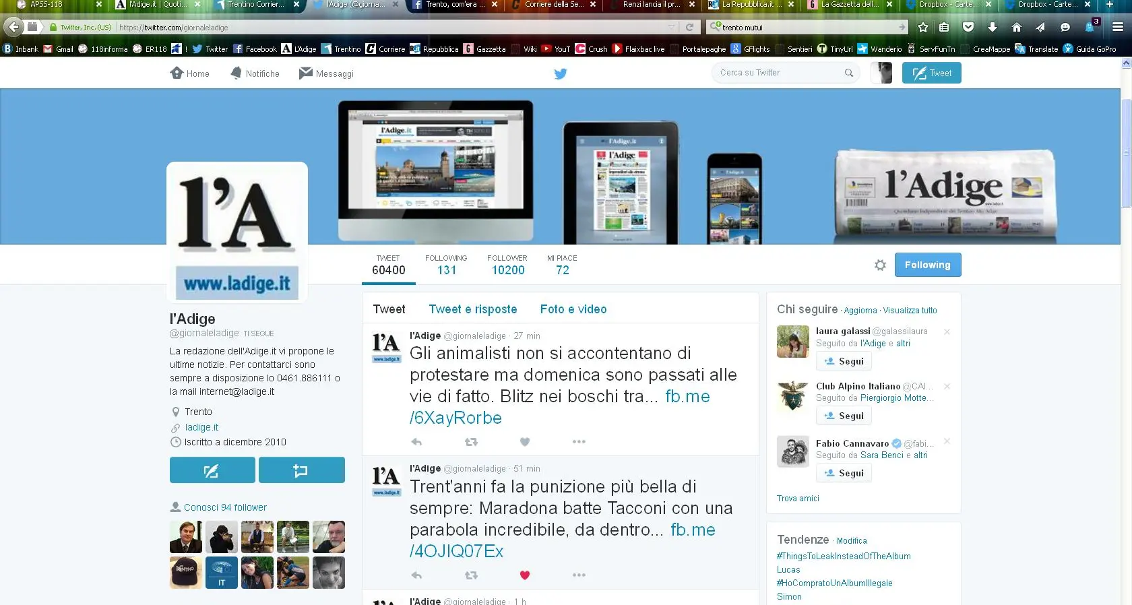Viewport: 1132px width, 605px height.
Task: Reply to the Maradona tweet
Action: (x=416, y=575)
